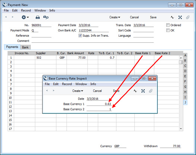Click the print preview icon

46,17
